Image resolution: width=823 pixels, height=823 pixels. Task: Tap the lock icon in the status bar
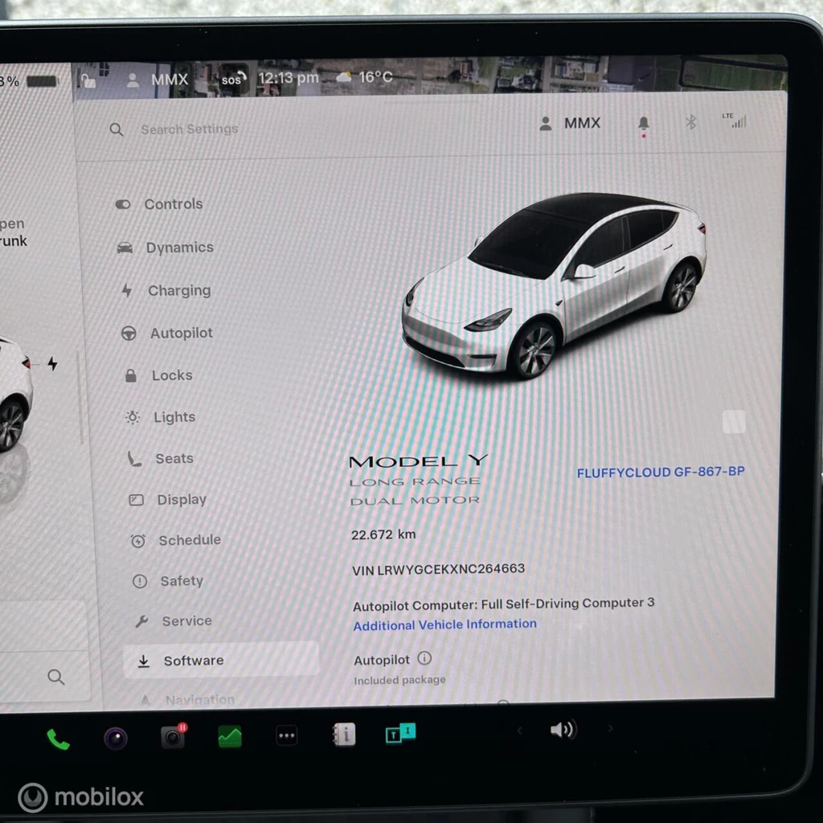[88, 80]
